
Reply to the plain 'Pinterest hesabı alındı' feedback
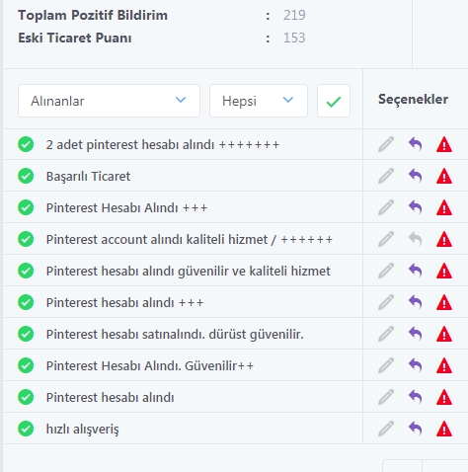pyautogui.click(x=416, y=397)
